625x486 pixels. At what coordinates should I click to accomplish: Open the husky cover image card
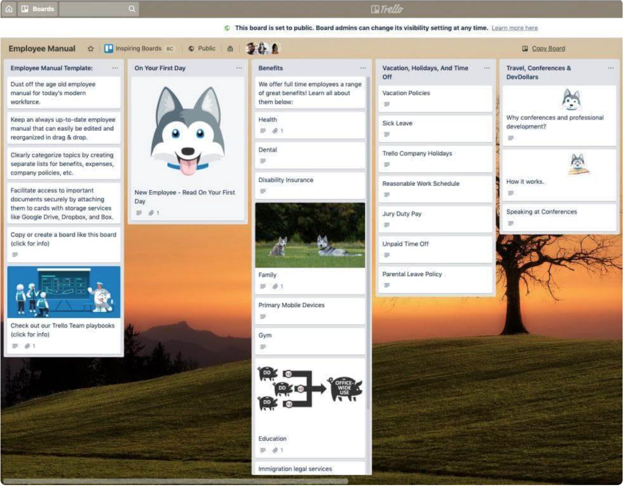tap(188, 131)
